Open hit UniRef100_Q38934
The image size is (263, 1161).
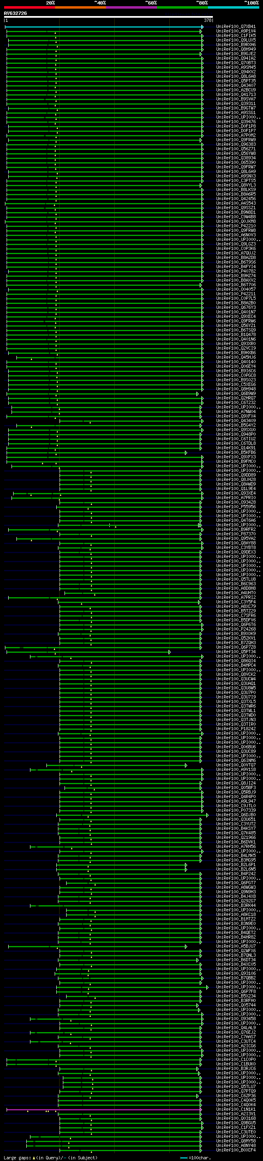coord(236,158)
